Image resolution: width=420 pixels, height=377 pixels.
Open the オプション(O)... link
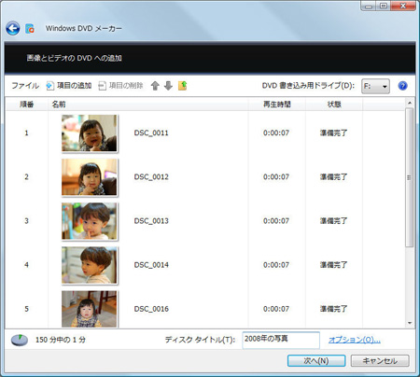tap(355, 340)
